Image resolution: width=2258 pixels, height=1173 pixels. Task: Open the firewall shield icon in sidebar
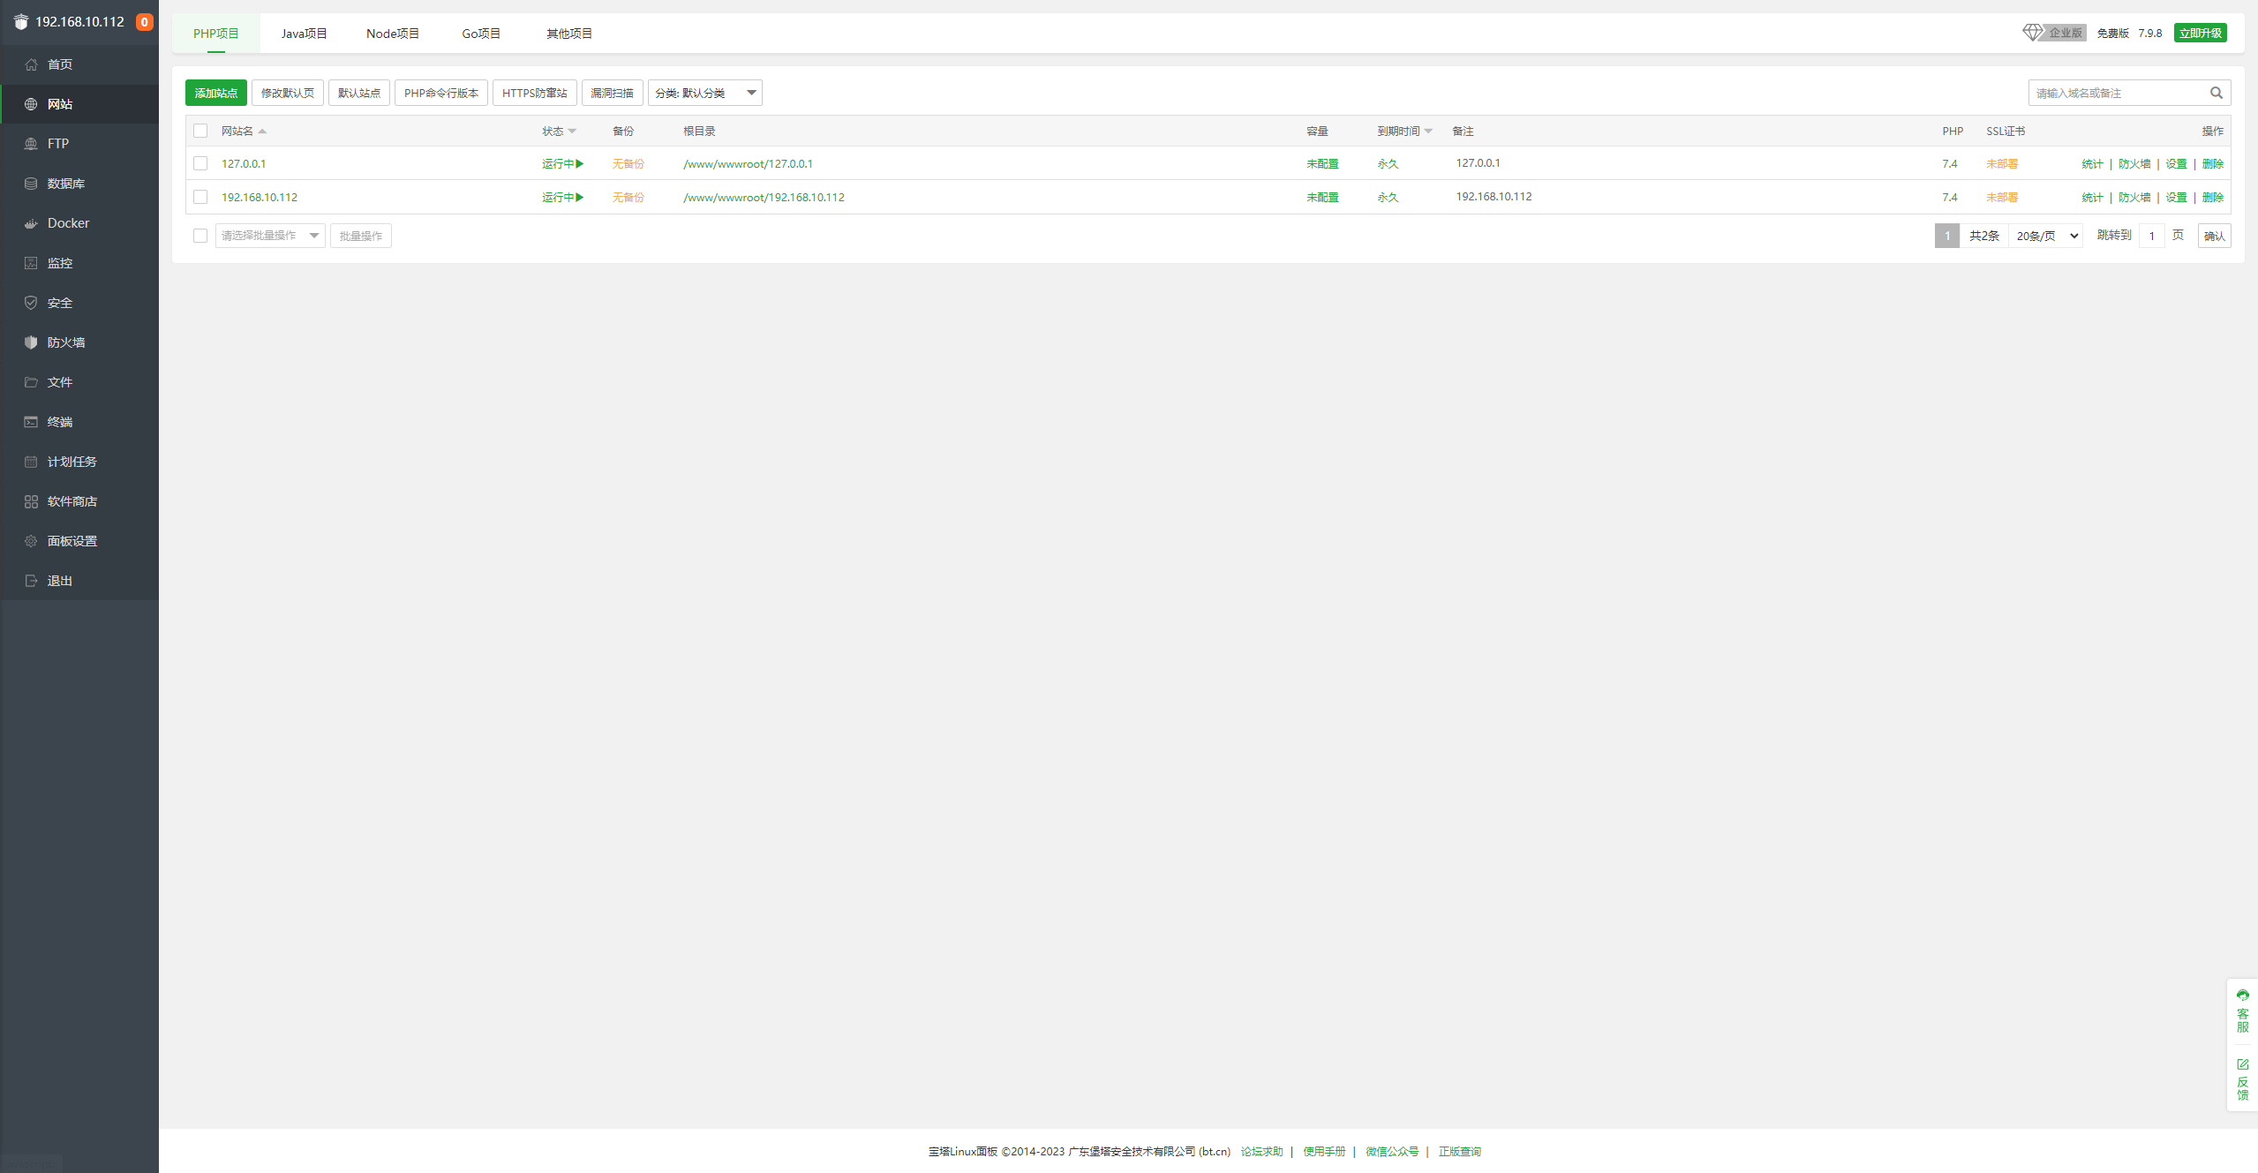click(31, 342)
